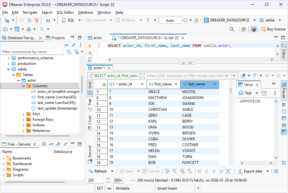Image resolution: width=288 pixels, height=193 pixels.
Task: Open the Value panel's save icon
Action: point(264,93)
